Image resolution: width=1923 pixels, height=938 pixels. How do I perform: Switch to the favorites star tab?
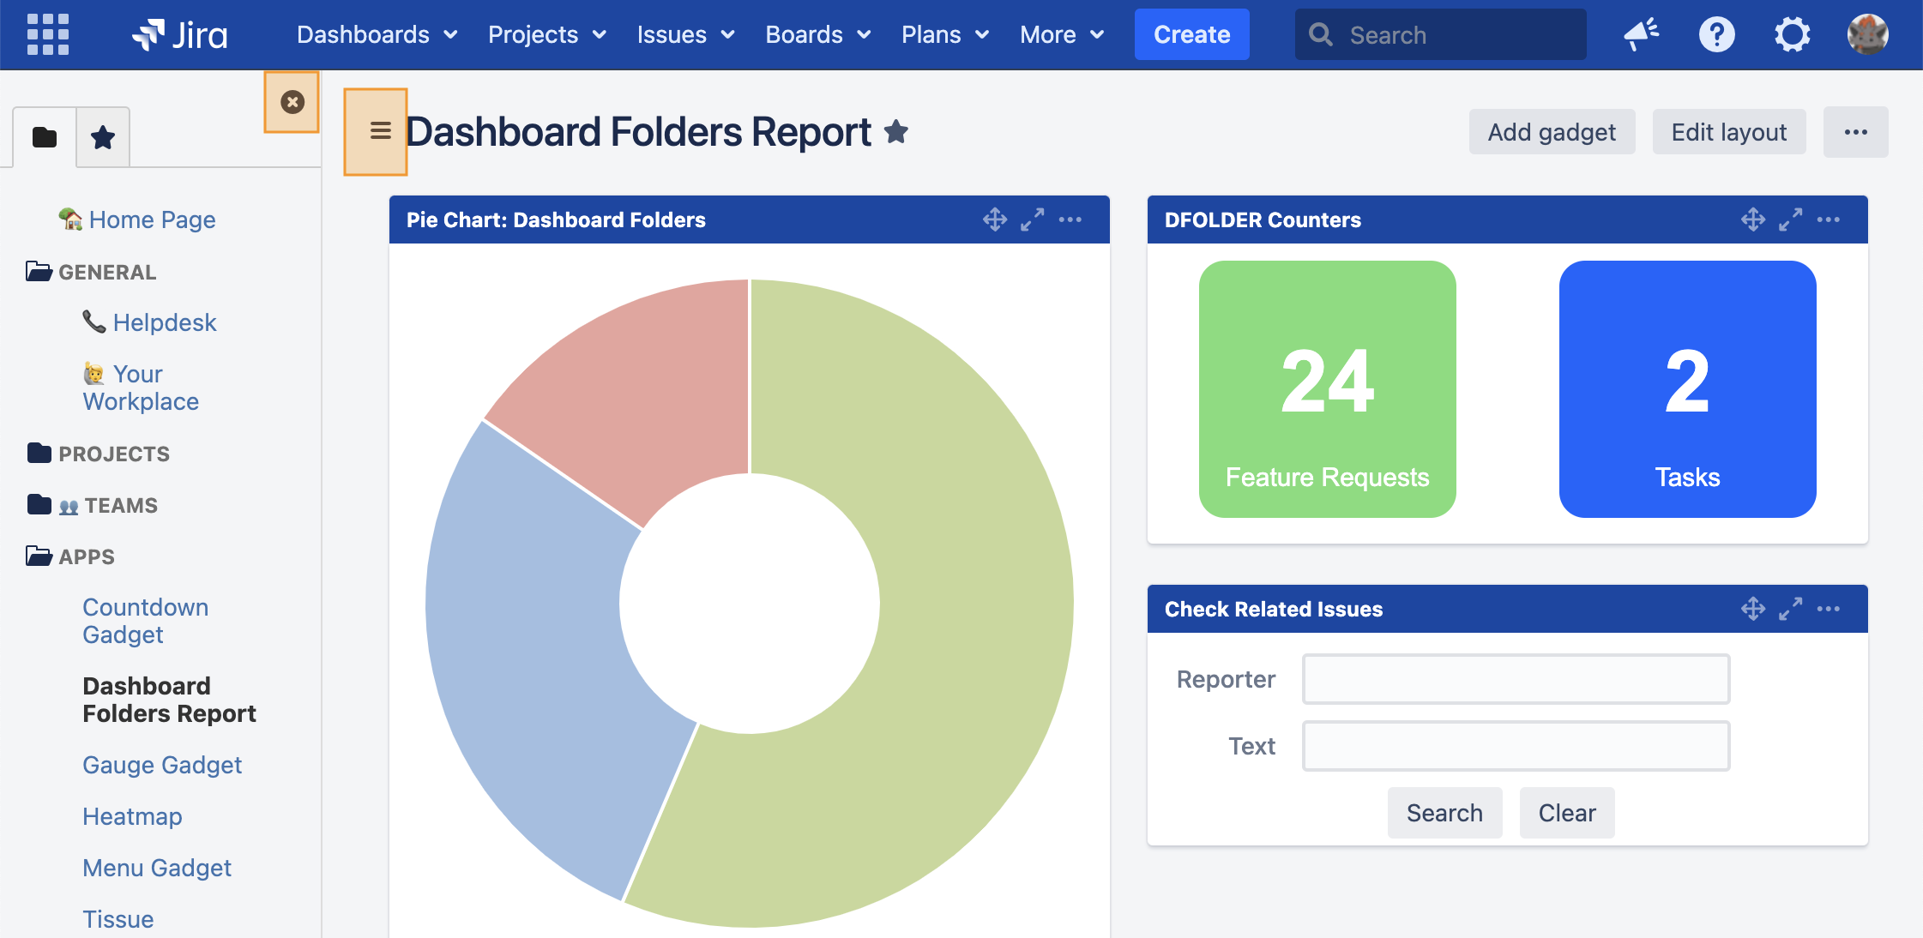[103, 137]
